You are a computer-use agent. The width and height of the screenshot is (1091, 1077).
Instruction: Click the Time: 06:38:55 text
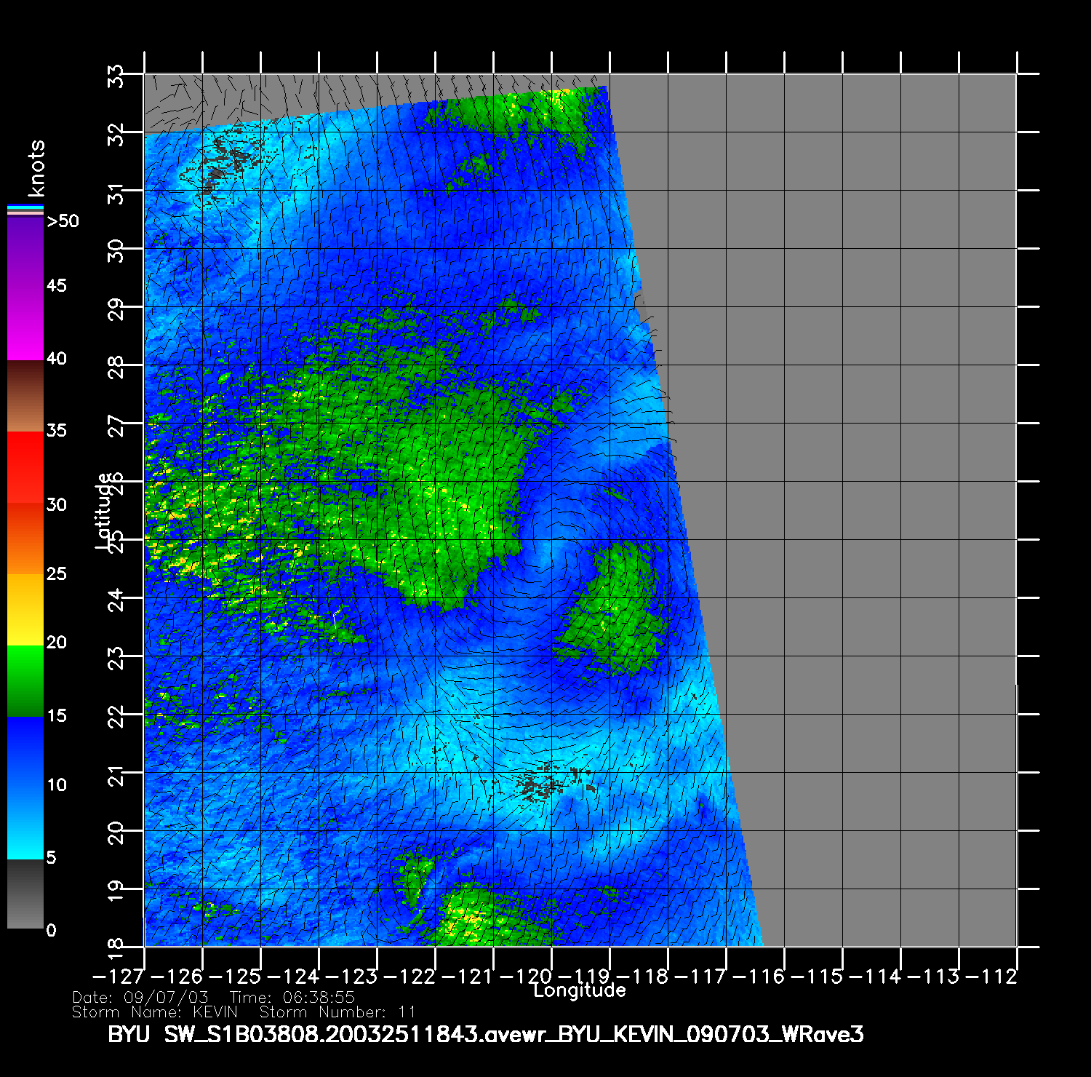point(292,998)
